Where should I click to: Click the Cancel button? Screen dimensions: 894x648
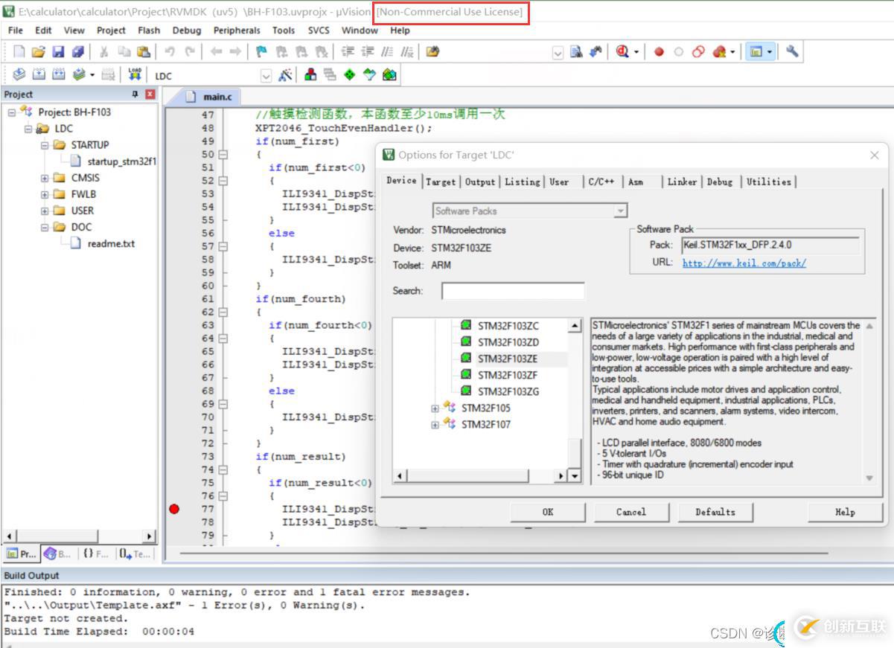(x=631, y=512)
